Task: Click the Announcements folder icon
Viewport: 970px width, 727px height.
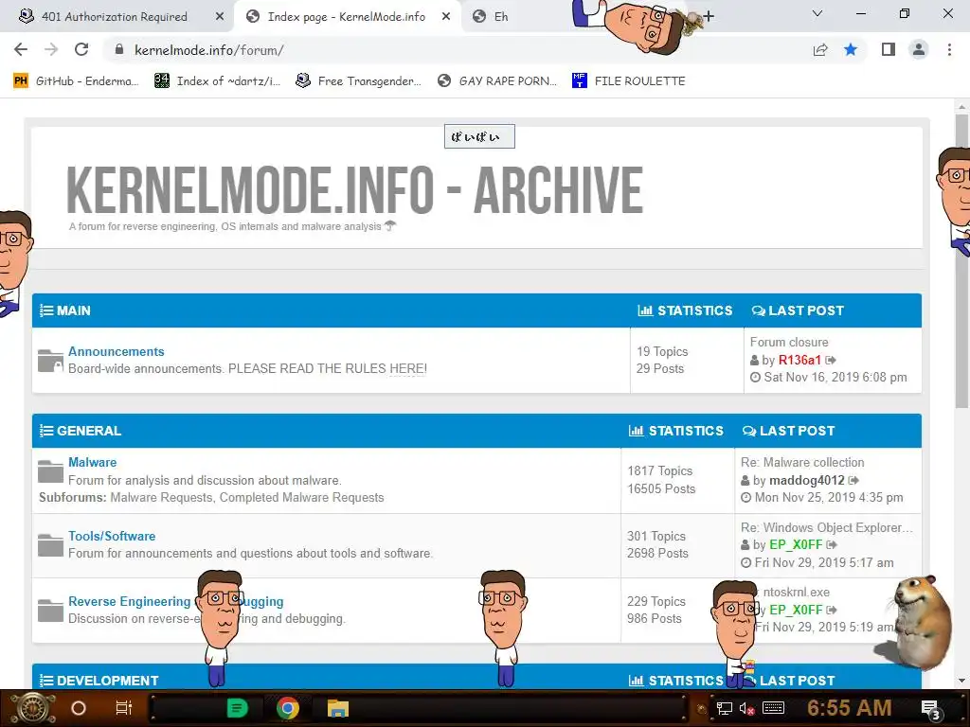Action: coord(51,361)
